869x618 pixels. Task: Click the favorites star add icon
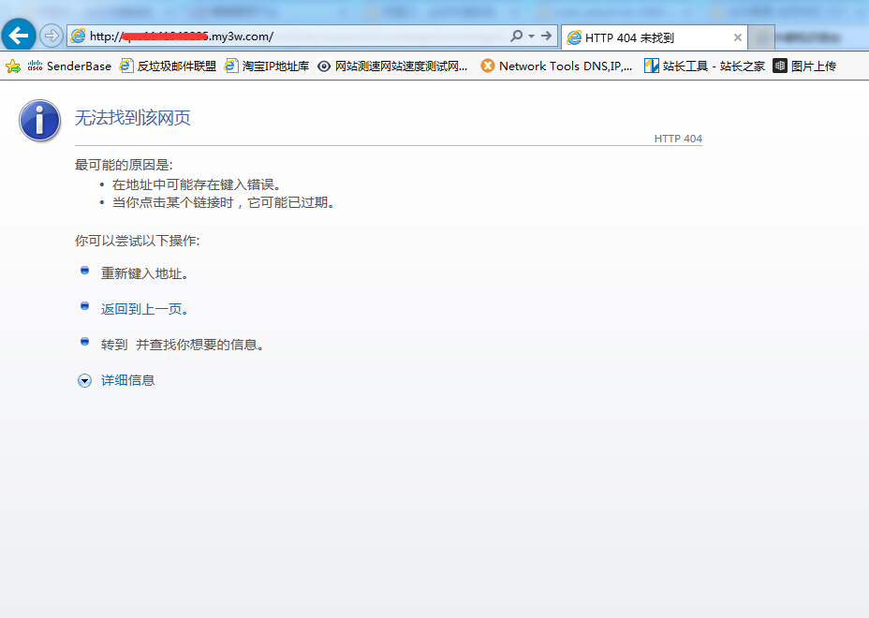pyautogui.click(x=13, y=66)
